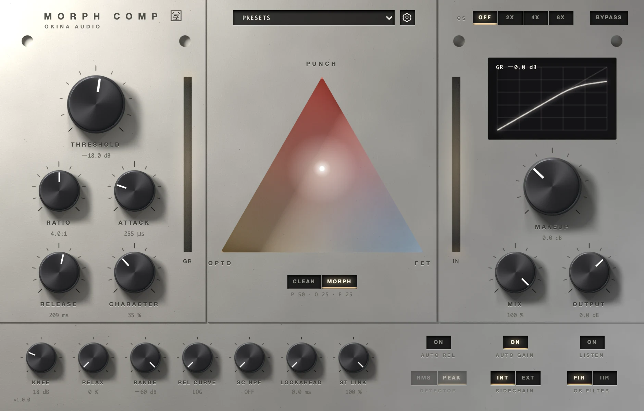The image size is (644, 411).
Task: Click the Knee knob
Action: [x=41, y=358]
